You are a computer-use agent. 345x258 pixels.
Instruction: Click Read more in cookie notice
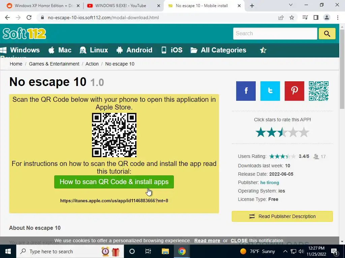[207, 241]
